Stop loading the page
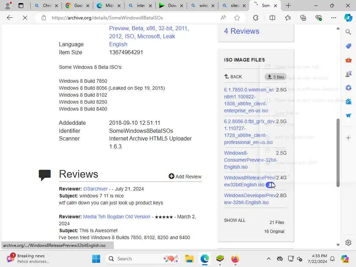This screenshot has width=356, height=267. 25,18
